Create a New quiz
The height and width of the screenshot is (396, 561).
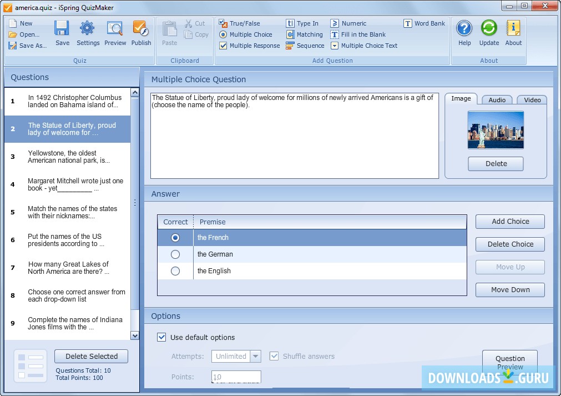pos(21,23)
